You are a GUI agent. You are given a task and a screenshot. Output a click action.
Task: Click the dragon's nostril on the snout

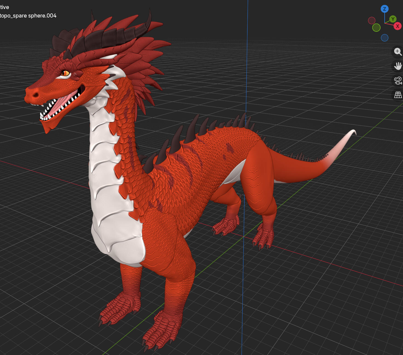(36, 95)
